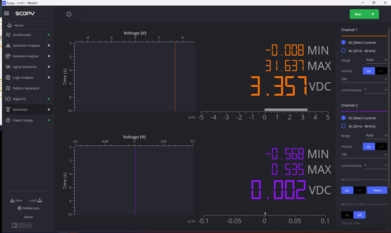The height and width of the screenshot is (233, 391).
Task: Click Channel 2 voltage bar gauge
Action: [x=264, y=218]
